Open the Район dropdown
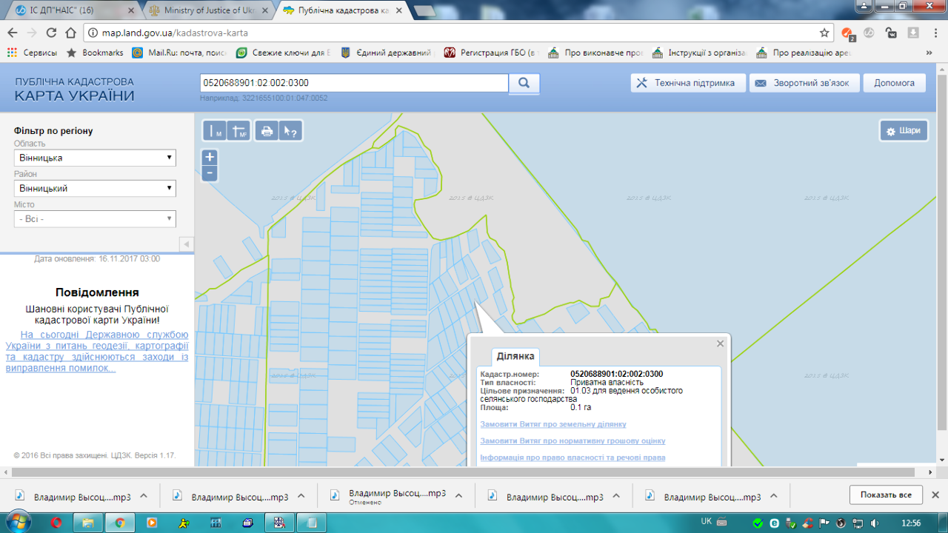Screen dimensions: 948x533 tap(95, 188)
